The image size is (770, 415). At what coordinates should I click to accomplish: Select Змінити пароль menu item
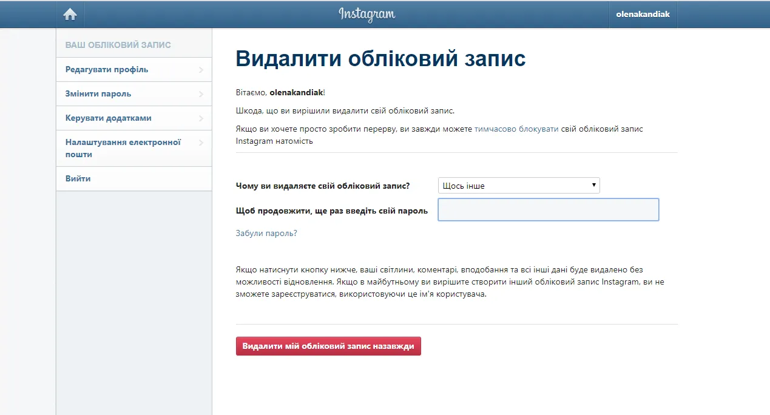point(134,94)
